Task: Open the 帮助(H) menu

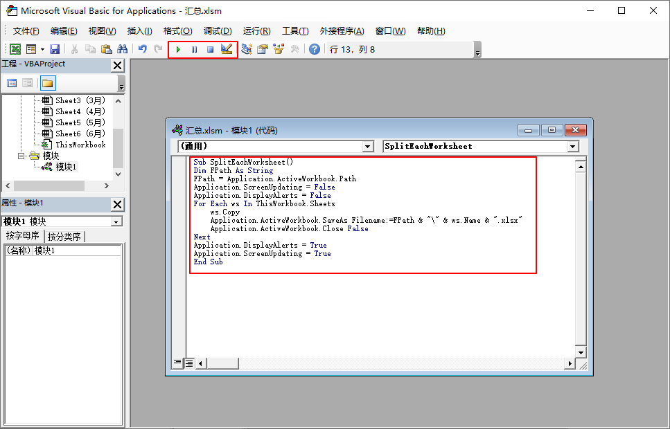Action: [431, 30]
